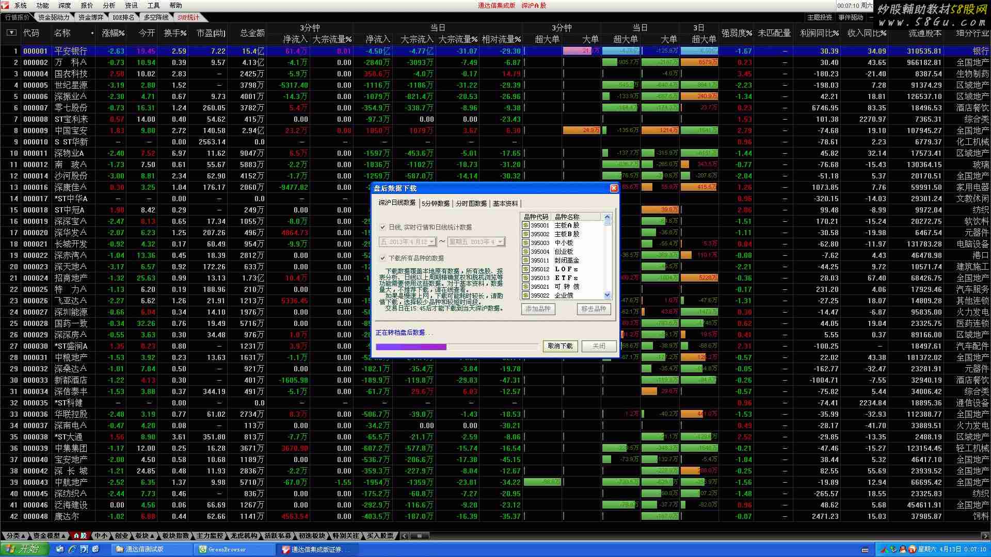
Task: Switch to DDE排名 top tab
Action: (124, 18)
